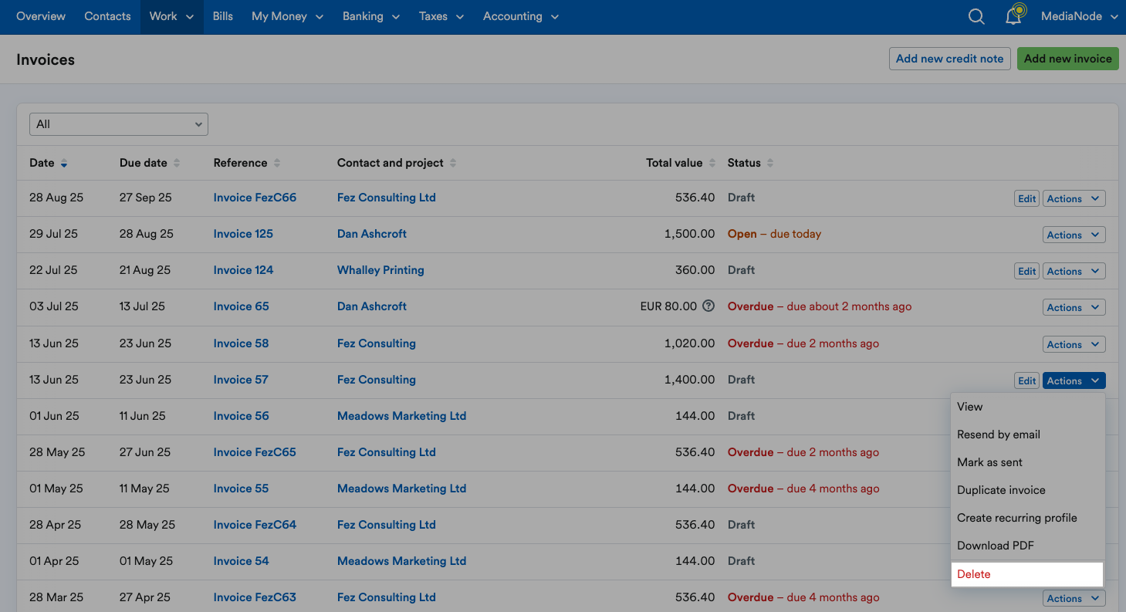Screen dimensions: 1126x612
Task: Sort by the Total value column arrows
Action: click(x=712, y=164)
